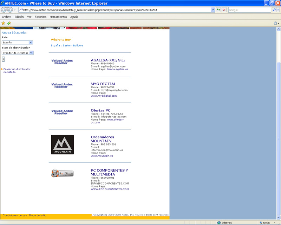Open the Favorites Center star icon
This screenshot has width=281, height=225.
(x=3, y=23)
